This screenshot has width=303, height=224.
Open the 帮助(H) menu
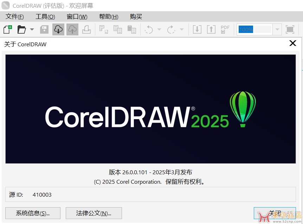click(x=109, y=16)
